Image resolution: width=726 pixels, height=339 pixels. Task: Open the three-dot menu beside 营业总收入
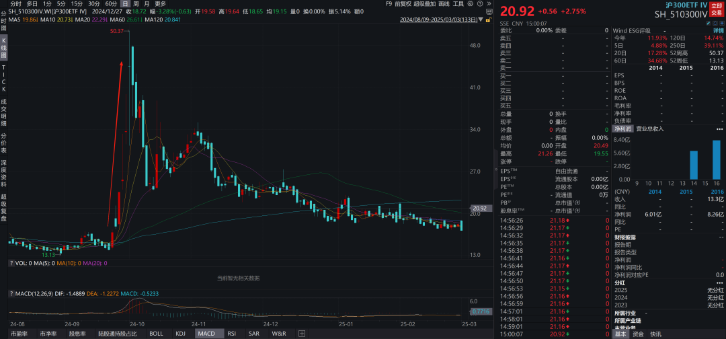pos(721,128)
